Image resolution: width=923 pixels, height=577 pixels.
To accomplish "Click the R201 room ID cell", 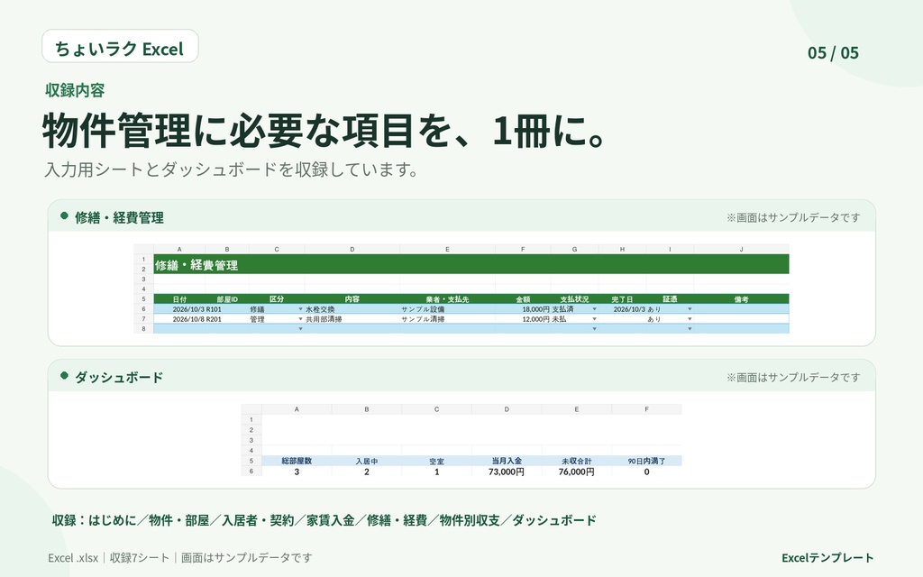I will (227, 319).
